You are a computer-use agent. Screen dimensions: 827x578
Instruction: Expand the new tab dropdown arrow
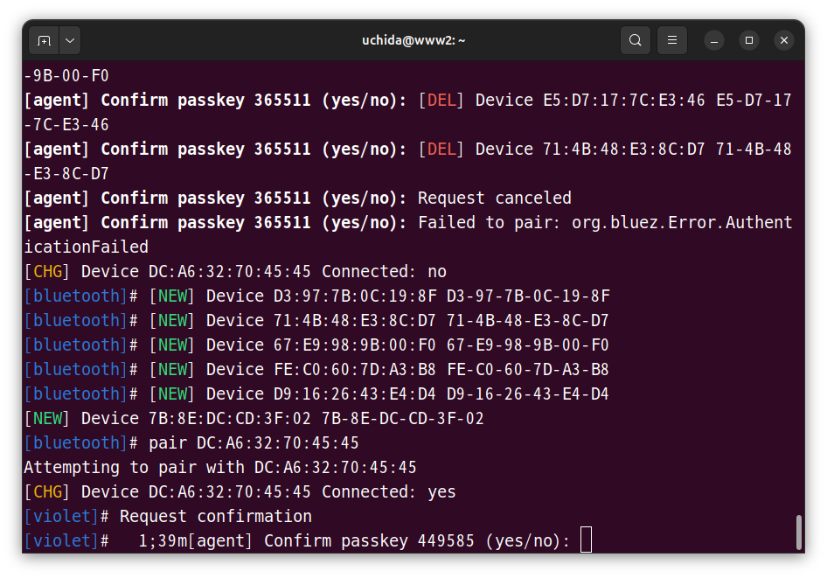(x=70, y=40)
